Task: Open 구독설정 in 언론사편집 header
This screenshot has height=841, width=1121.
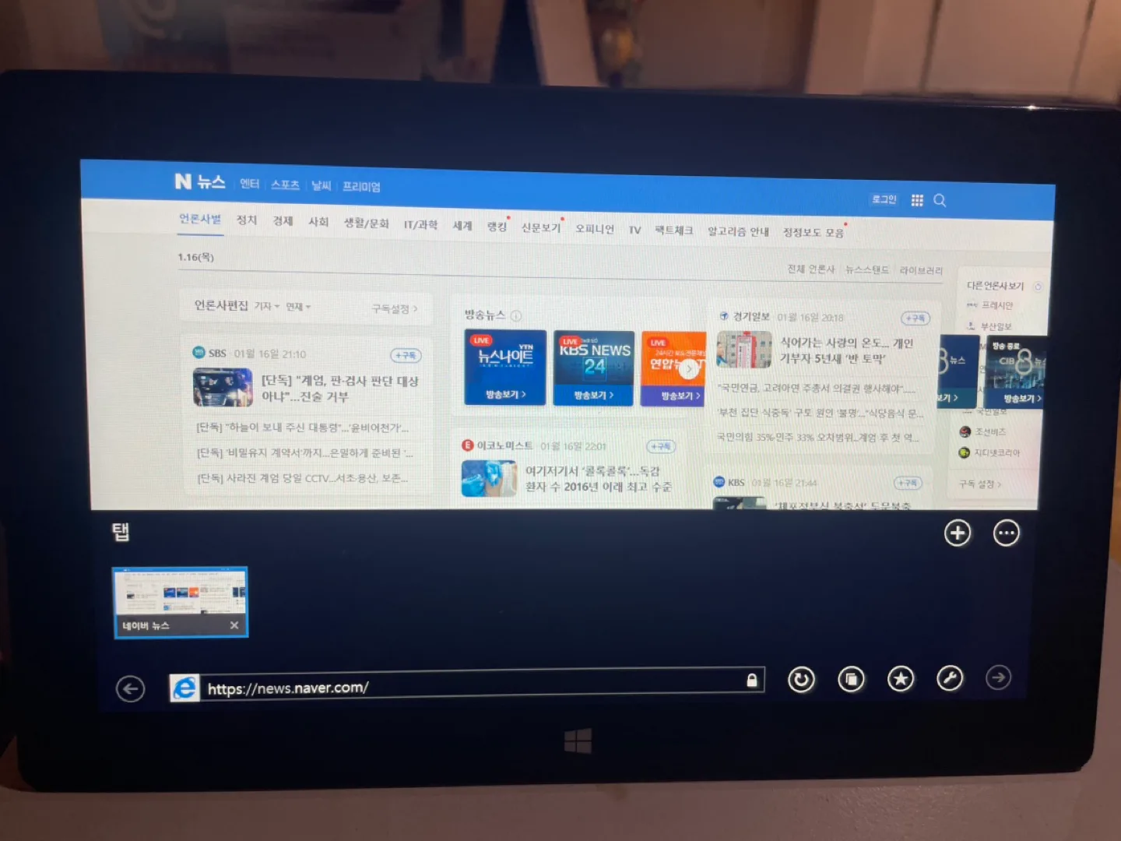Action: point(395,309)
